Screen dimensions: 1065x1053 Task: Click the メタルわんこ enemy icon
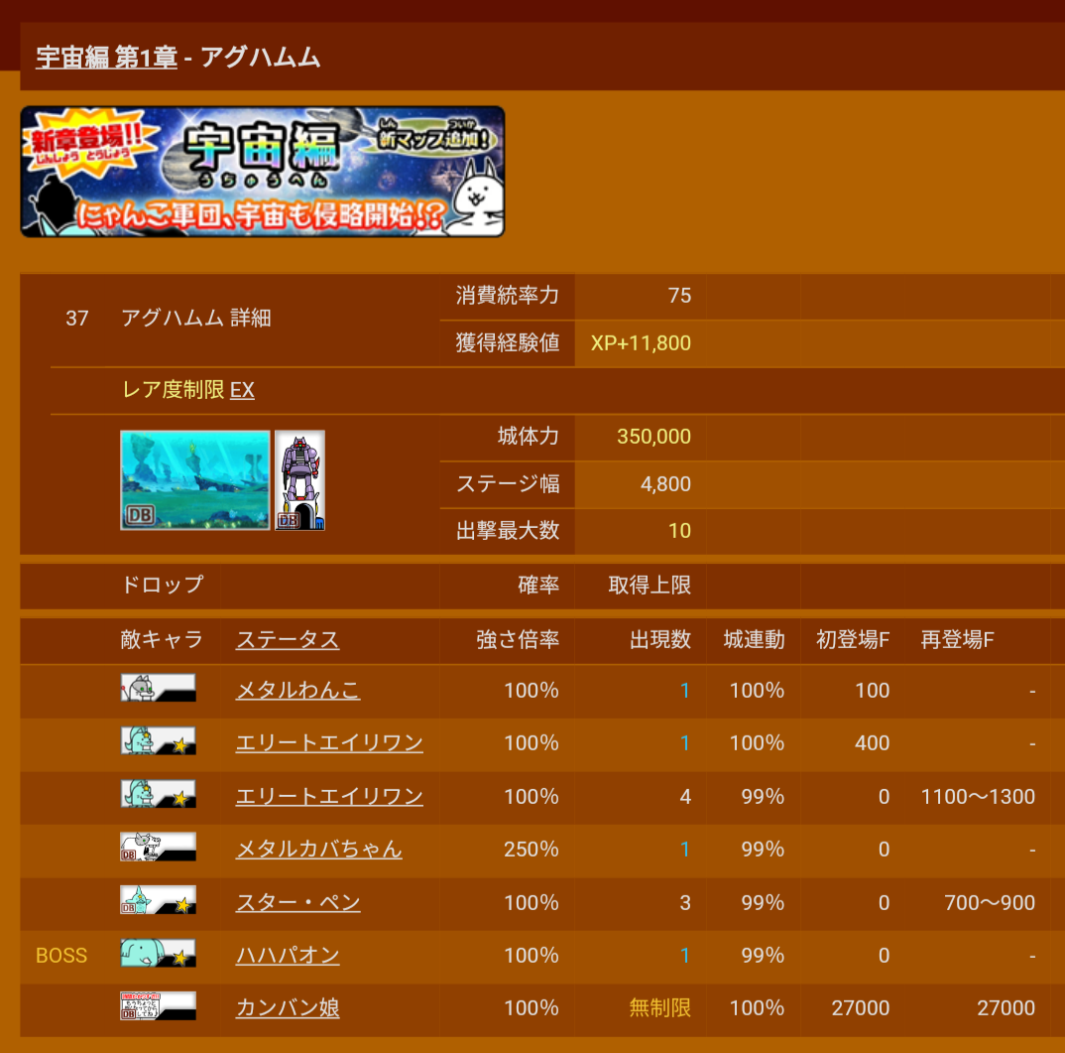click(159, 688)
